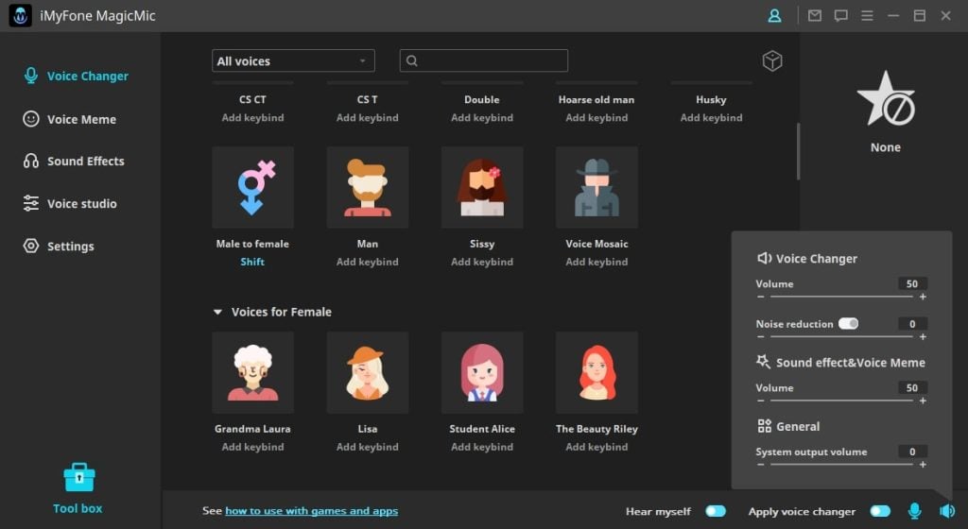Select the Lisa voice avatar

[368, 372]
